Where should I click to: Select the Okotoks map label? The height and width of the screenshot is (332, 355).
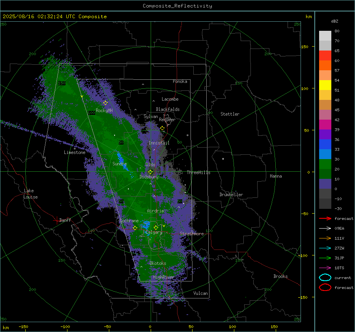point(158,263)
